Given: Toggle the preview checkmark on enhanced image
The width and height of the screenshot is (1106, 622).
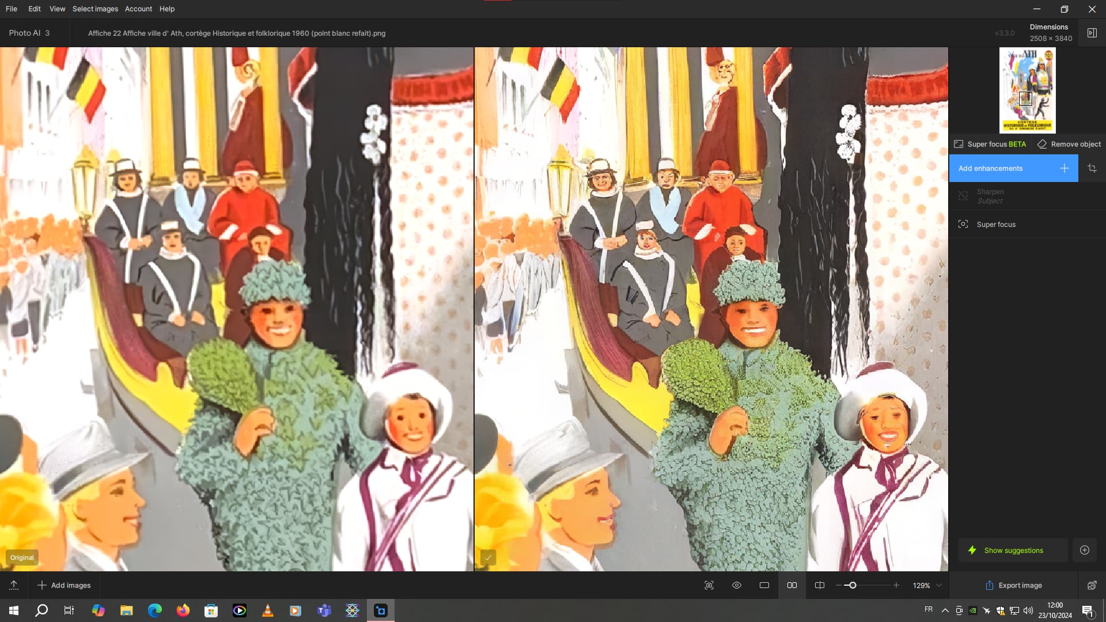Looking at the screenshot, I should pos(488,557).
